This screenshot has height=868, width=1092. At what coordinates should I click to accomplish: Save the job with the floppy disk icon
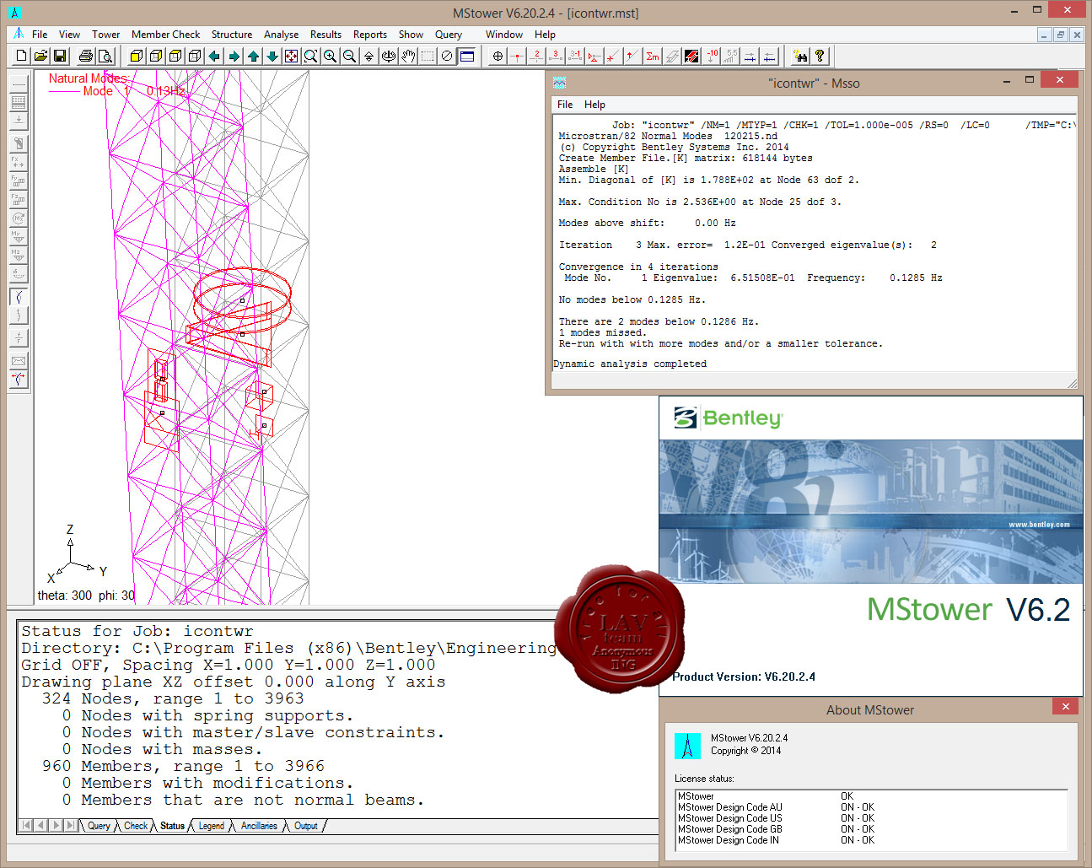60,56
